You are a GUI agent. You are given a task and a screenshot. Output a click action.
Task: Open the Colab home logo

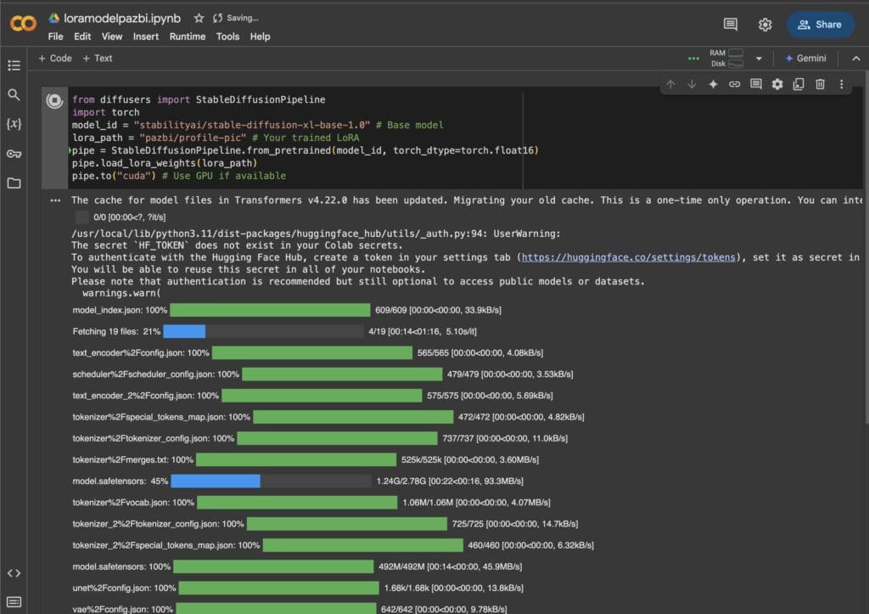coord(23,23)
